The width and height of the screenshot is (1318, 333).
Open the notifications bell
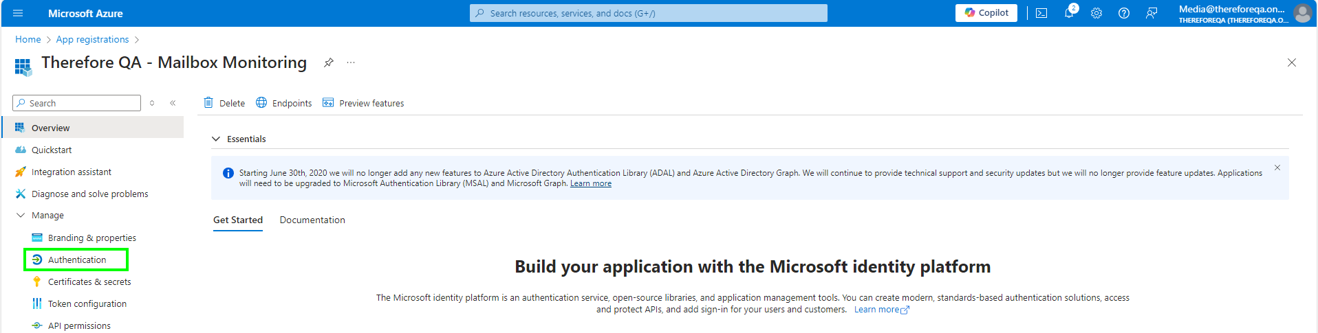click(x=1069, y=13)
